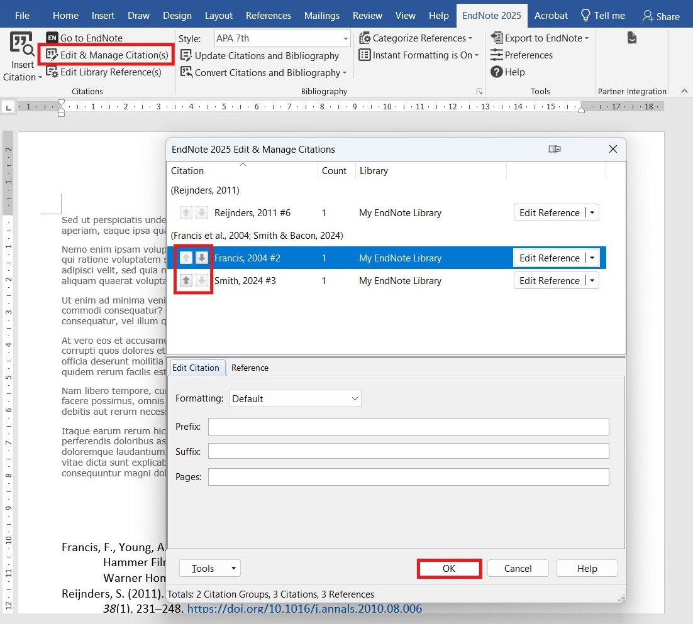Image resolution: width=693 pixels, height=624 pixels.
Task: Click Edit Reference for Francis, 2004
Action: [549, 258]
